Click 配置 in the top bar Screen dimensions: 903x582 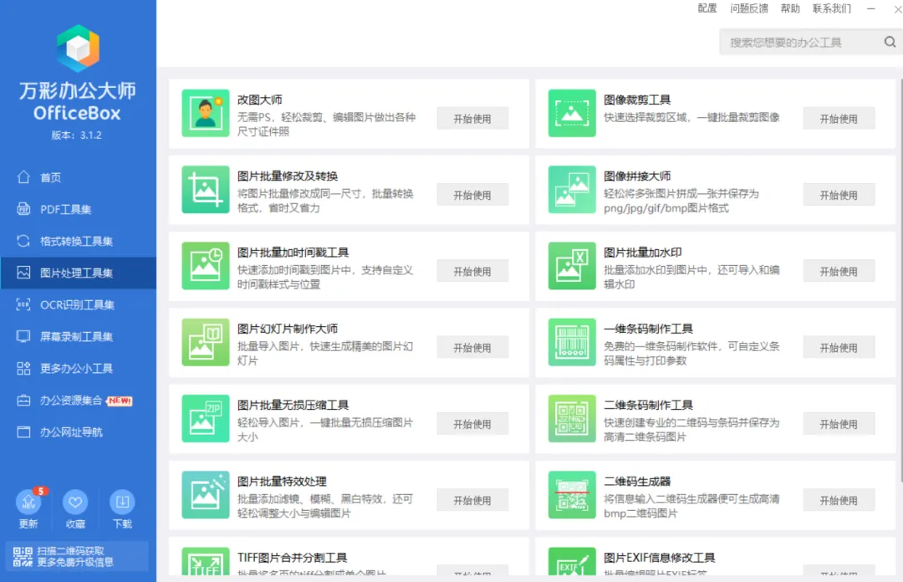click(707, 8)
